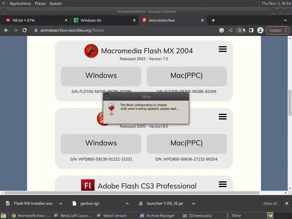Click the Wine dialog title bar
This screenshot has width=292, height=219.
[x=146, y=97]
